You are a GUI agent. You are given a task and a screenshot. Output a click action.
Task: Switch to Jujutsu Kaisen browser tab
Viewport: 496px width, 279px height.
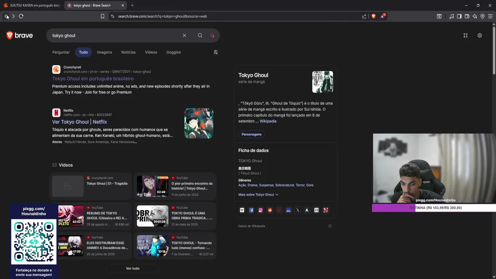(x=32, y=5)
